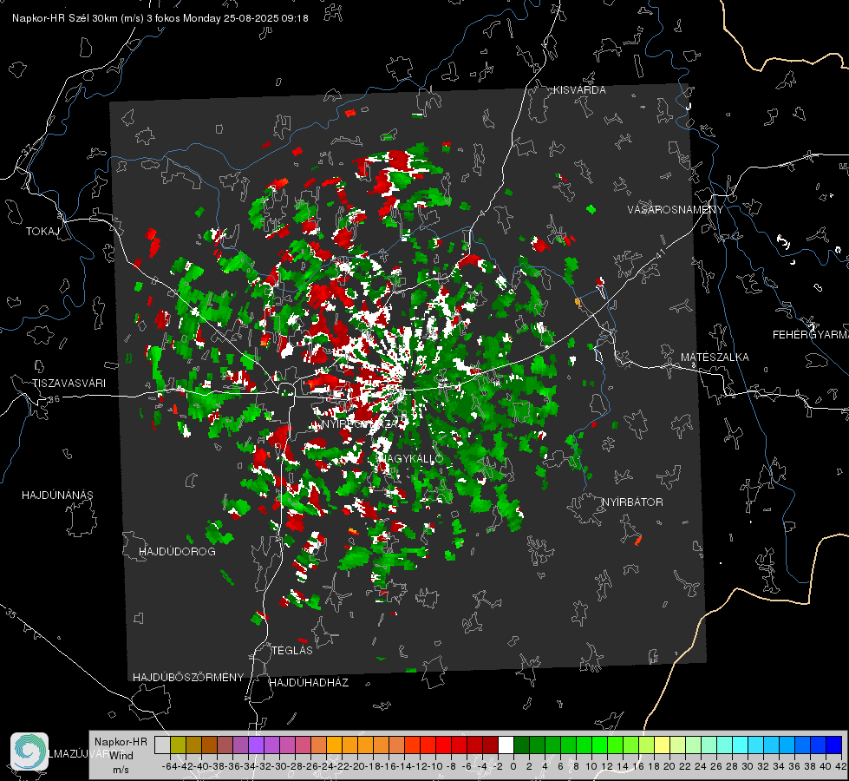Click the 0 legend value

click(513, 766)
